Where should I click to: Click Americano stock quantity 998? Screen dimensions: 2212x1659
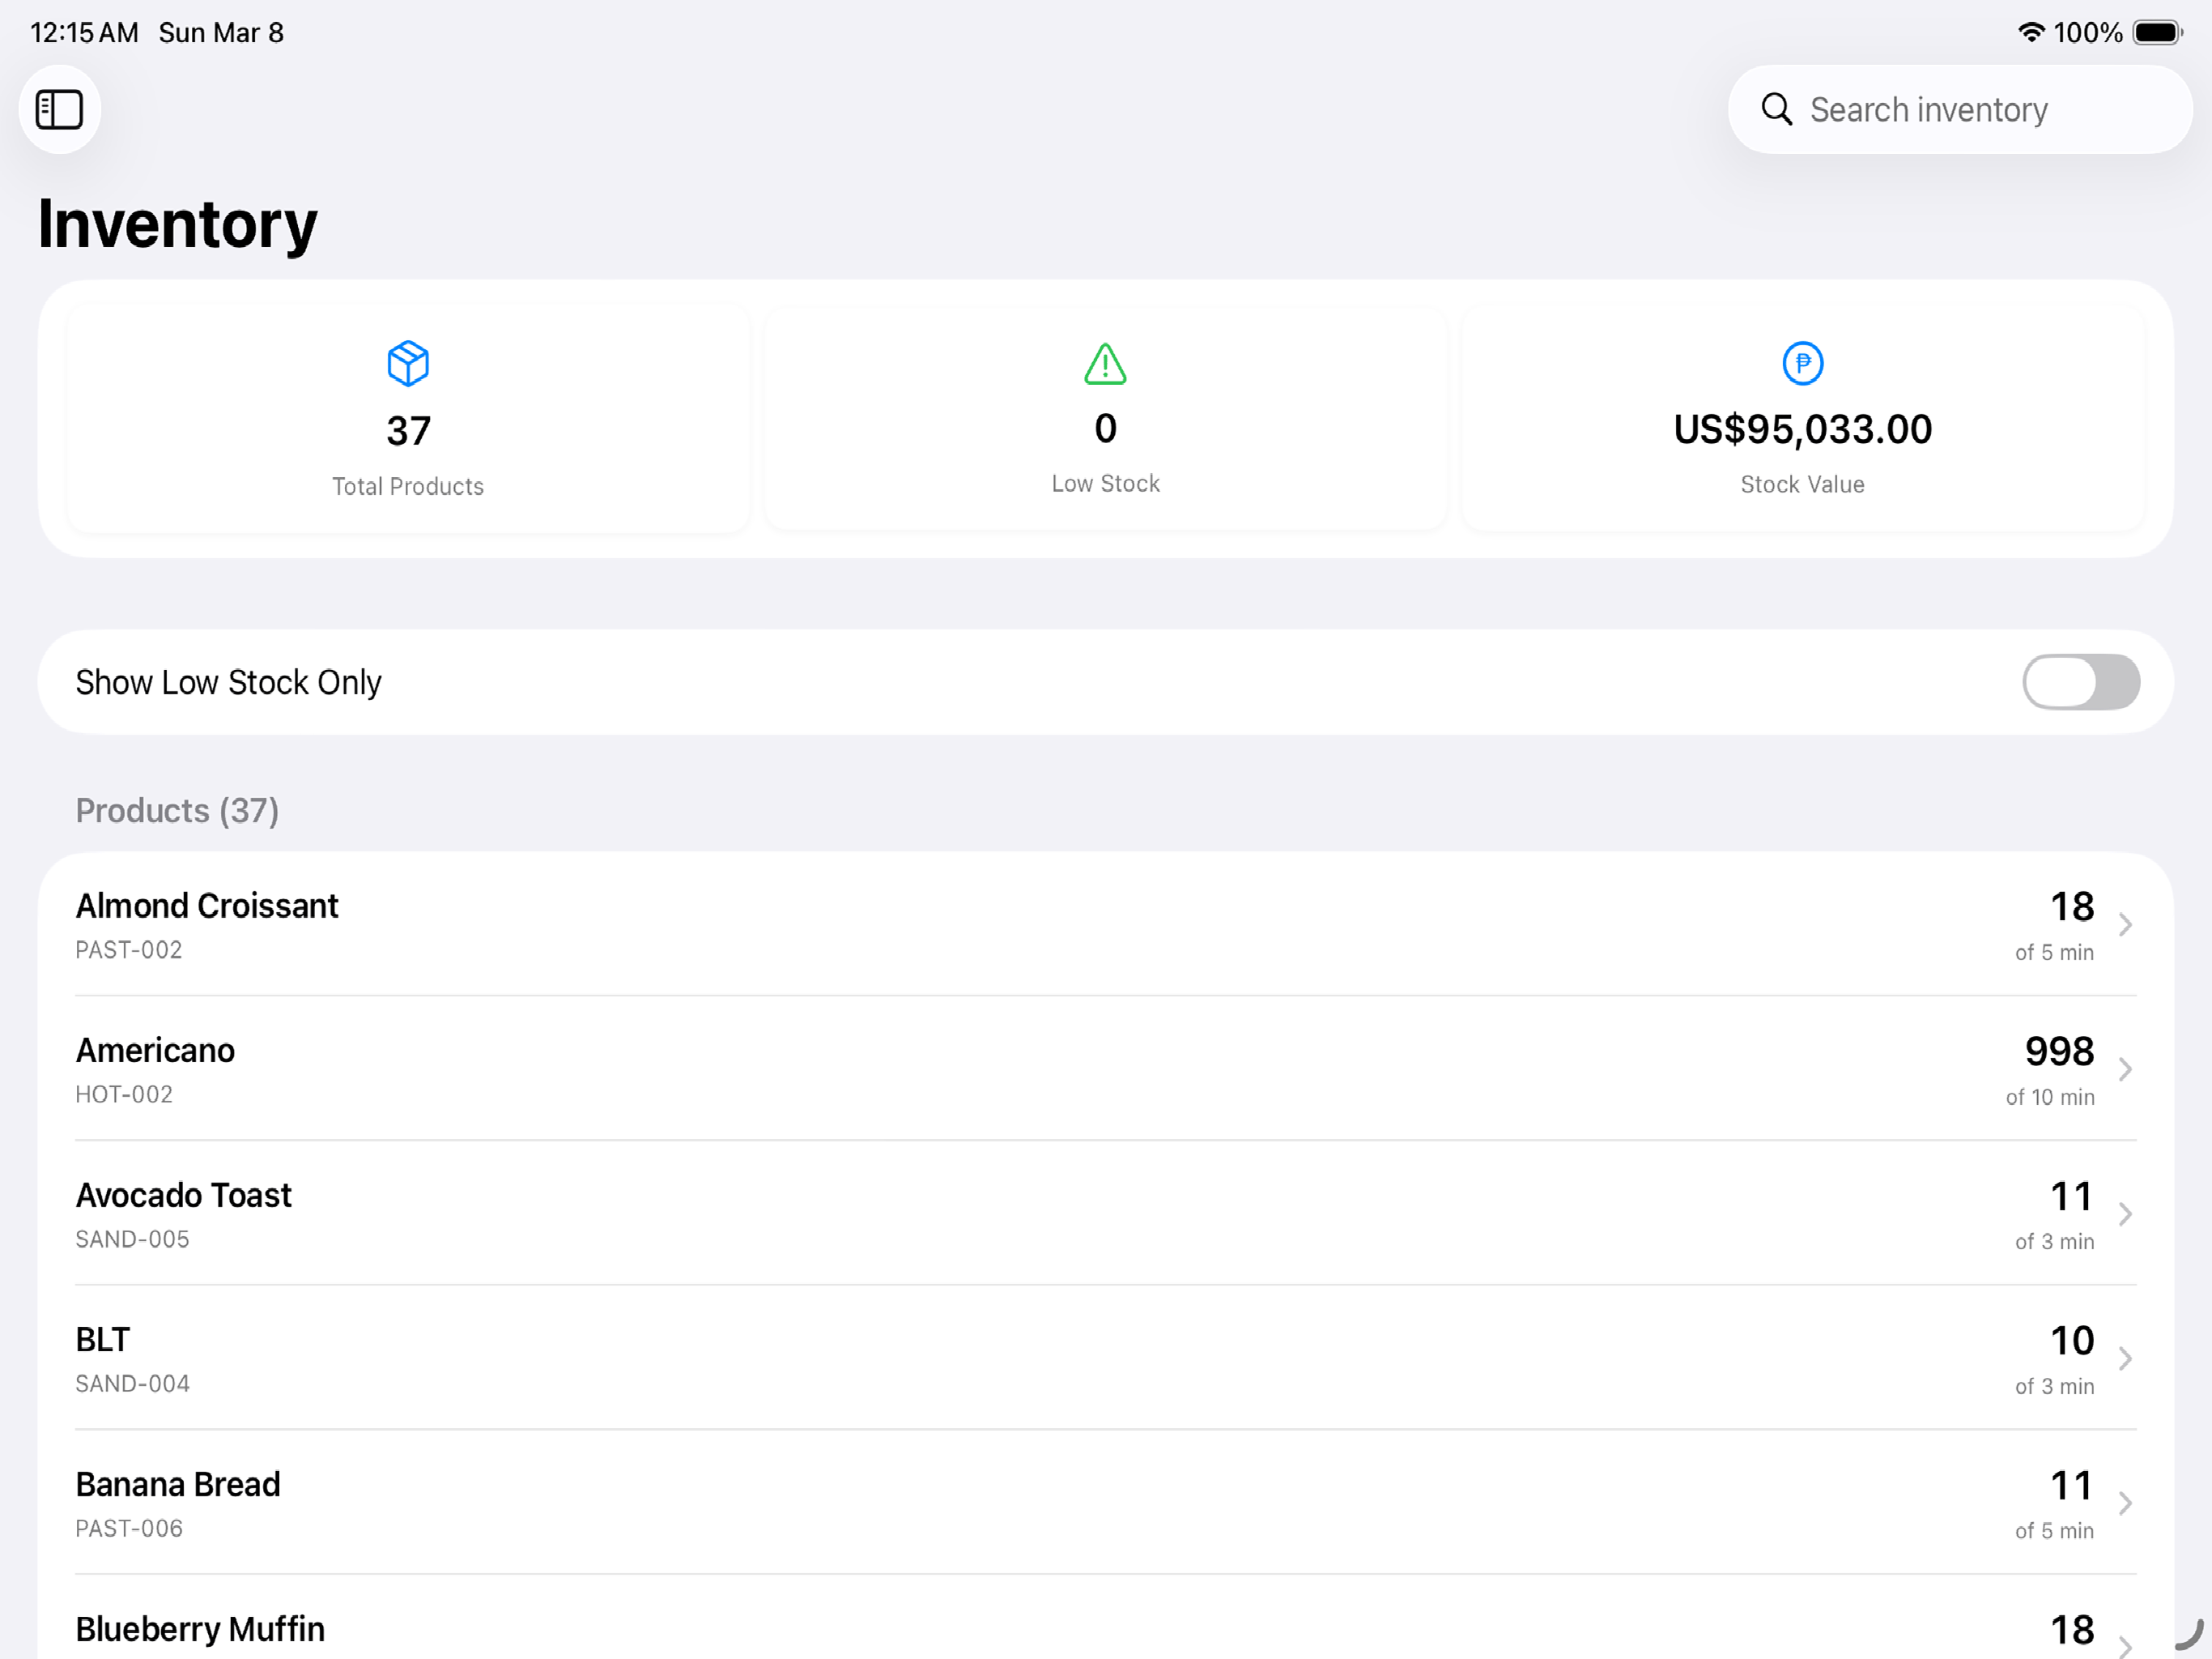pos(2059,1051)
